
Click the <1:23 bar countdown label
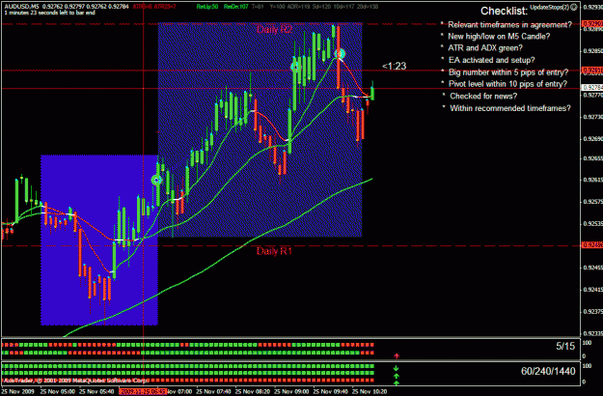click(x=395, y=67)
